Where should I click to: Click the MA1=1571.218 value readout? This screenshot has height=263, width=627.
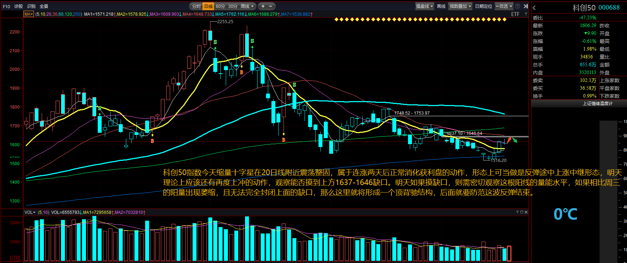pyautogui.click(x=100, y=14)
